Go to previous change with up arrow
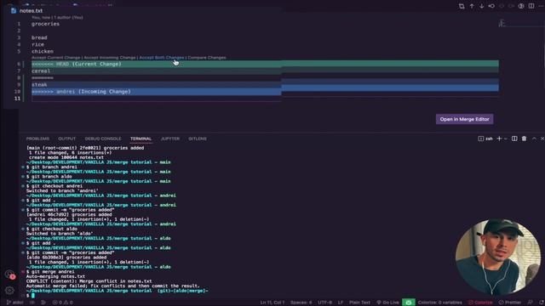This screenshot has height=306, width=545. pos(472,6)
